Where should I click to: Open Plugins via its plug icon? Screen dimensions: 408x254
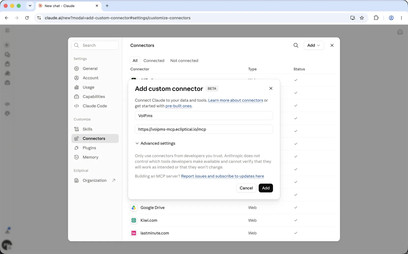(76, 148)
